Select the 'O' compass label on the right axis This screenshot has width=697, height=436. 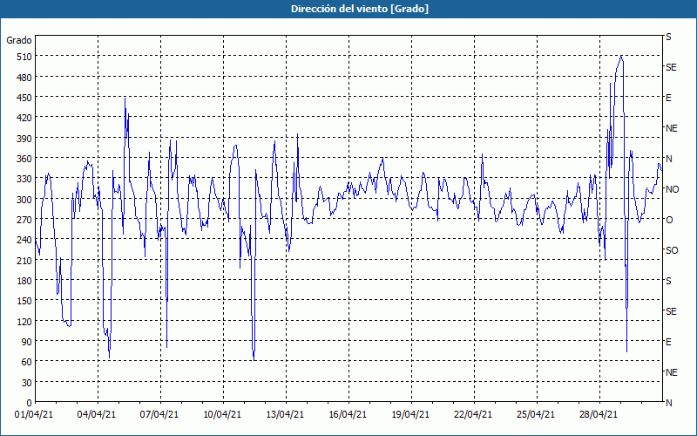(x=669, y=220)
